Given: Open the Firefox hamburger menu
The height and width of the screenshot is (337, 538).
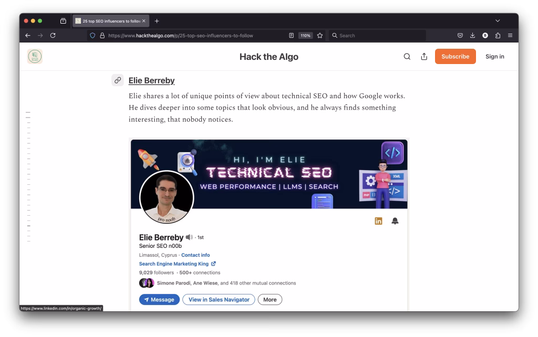Looking at the screenshot, I should click(x=510, y=35).
